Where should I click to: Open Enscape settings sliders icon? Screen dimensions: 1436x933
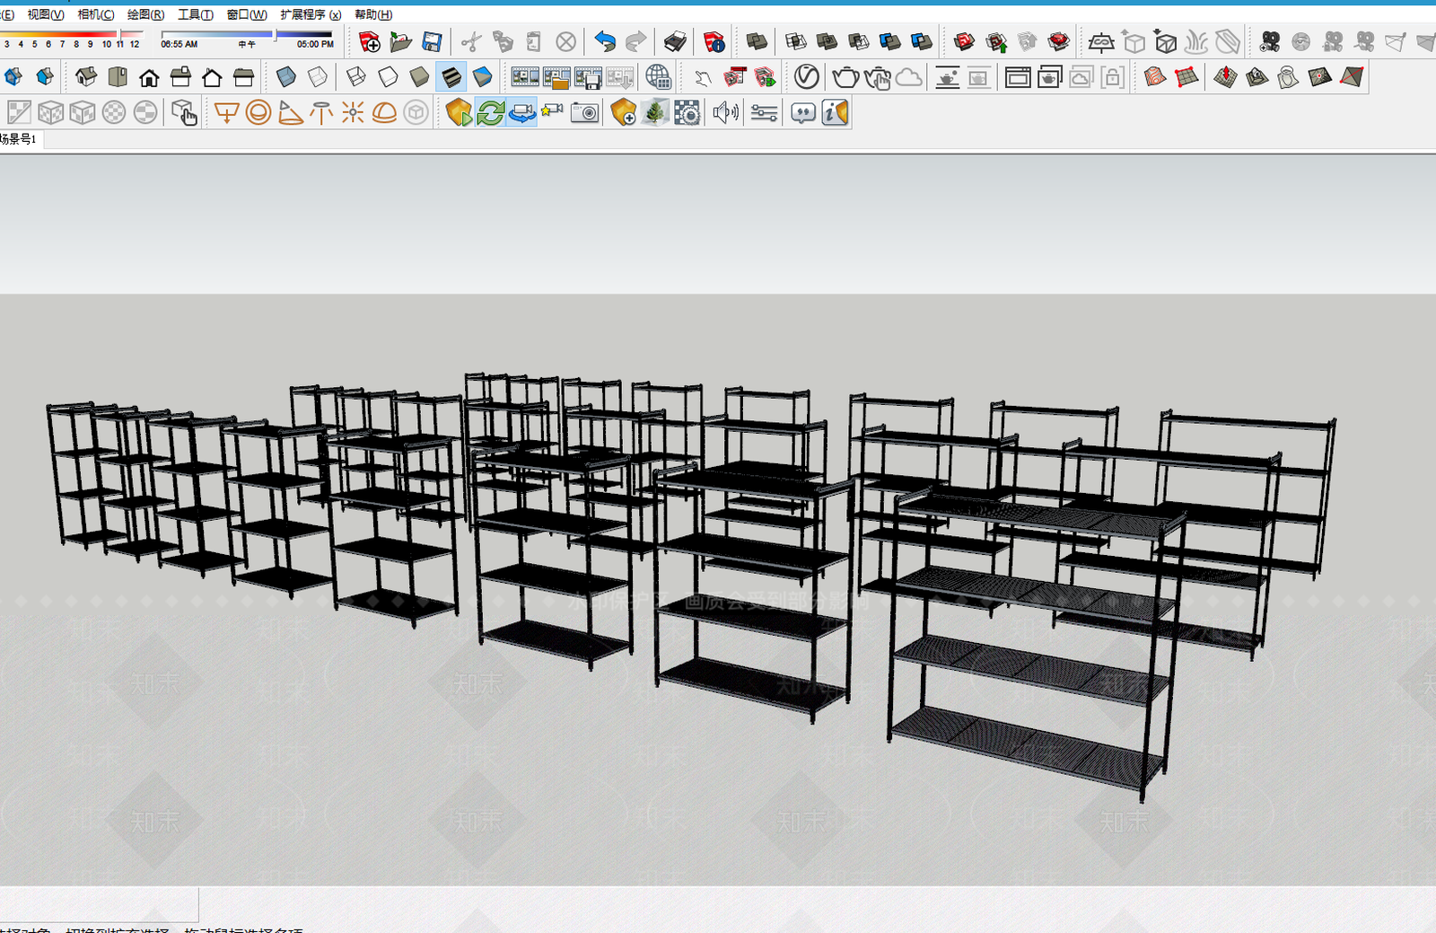(x=764, y=113)
